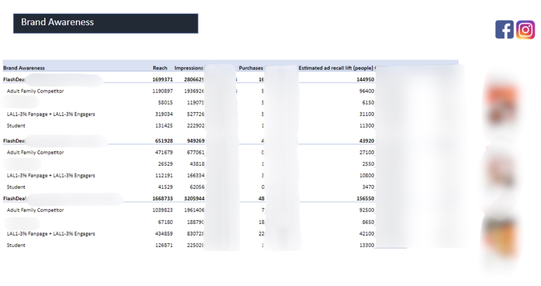
Task: Select impressions value 43818
Action: tap(197, 164)
